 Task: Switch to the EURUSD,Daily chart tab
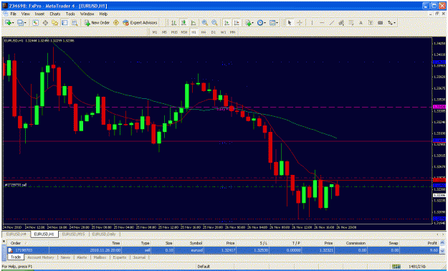104,234
